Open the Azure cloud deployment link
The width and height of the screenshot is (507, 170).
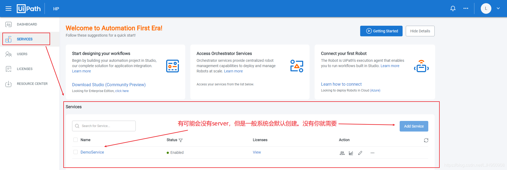tap(375, 90)
